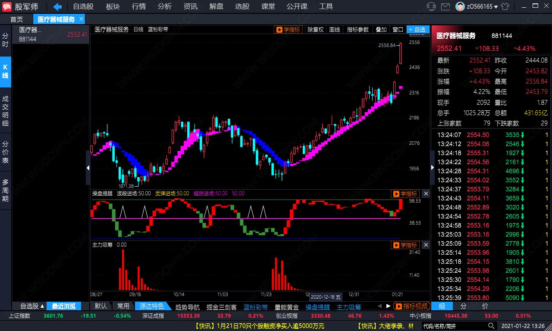The image size is (552, 331).
Task: Open the skin theme shirt icon
Action: pyautogui.click(x=505, y=6)
